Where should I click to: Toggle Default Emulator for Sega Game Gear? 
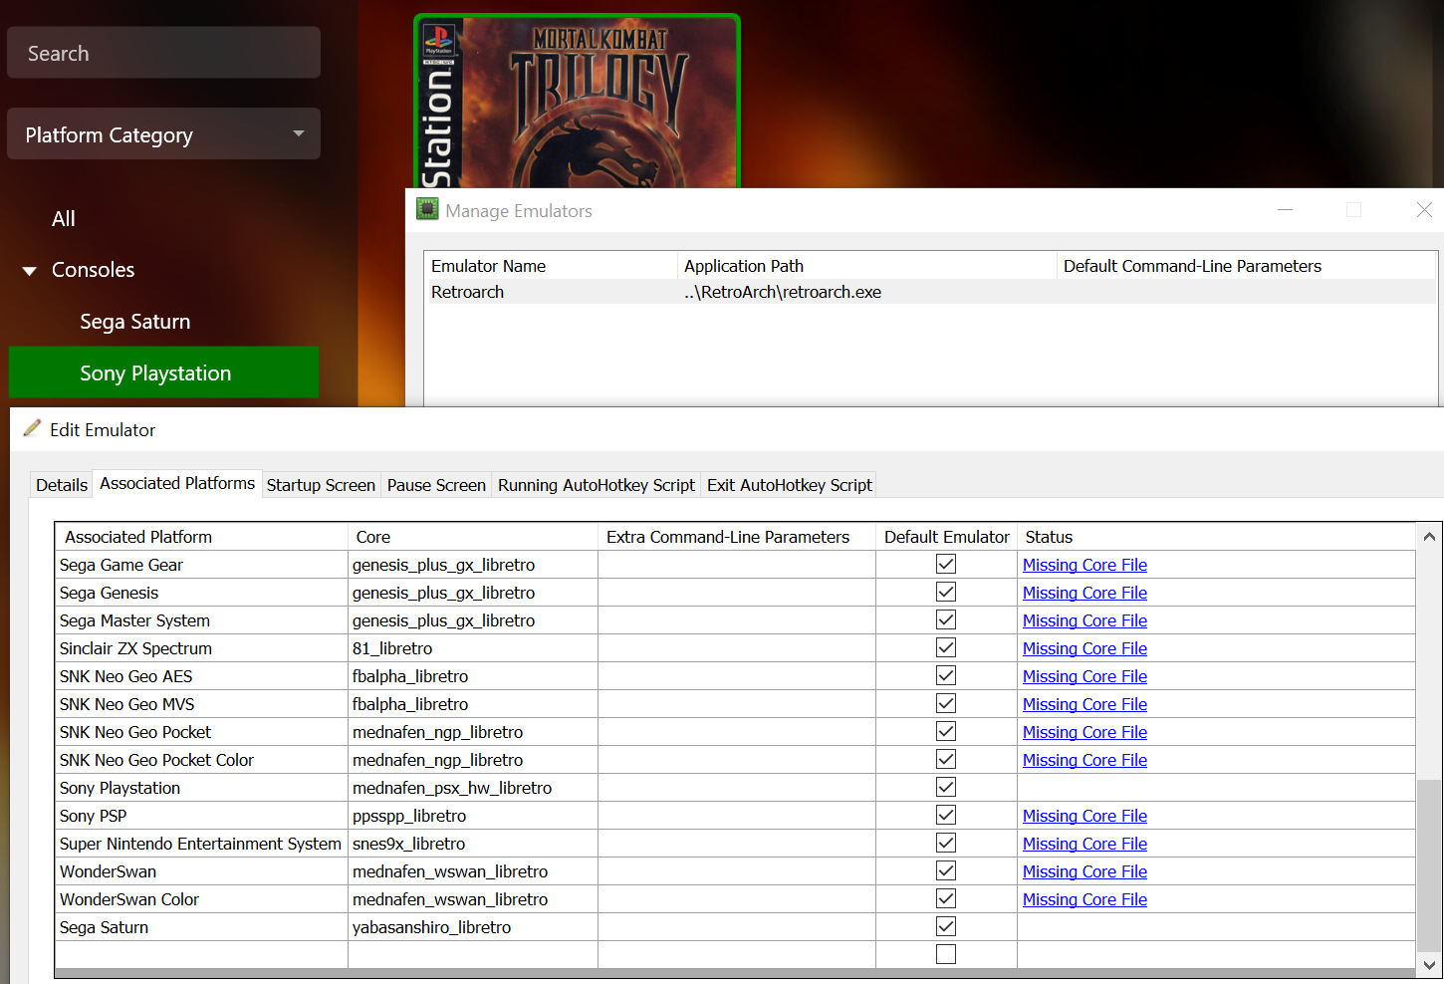click(946, 564)
